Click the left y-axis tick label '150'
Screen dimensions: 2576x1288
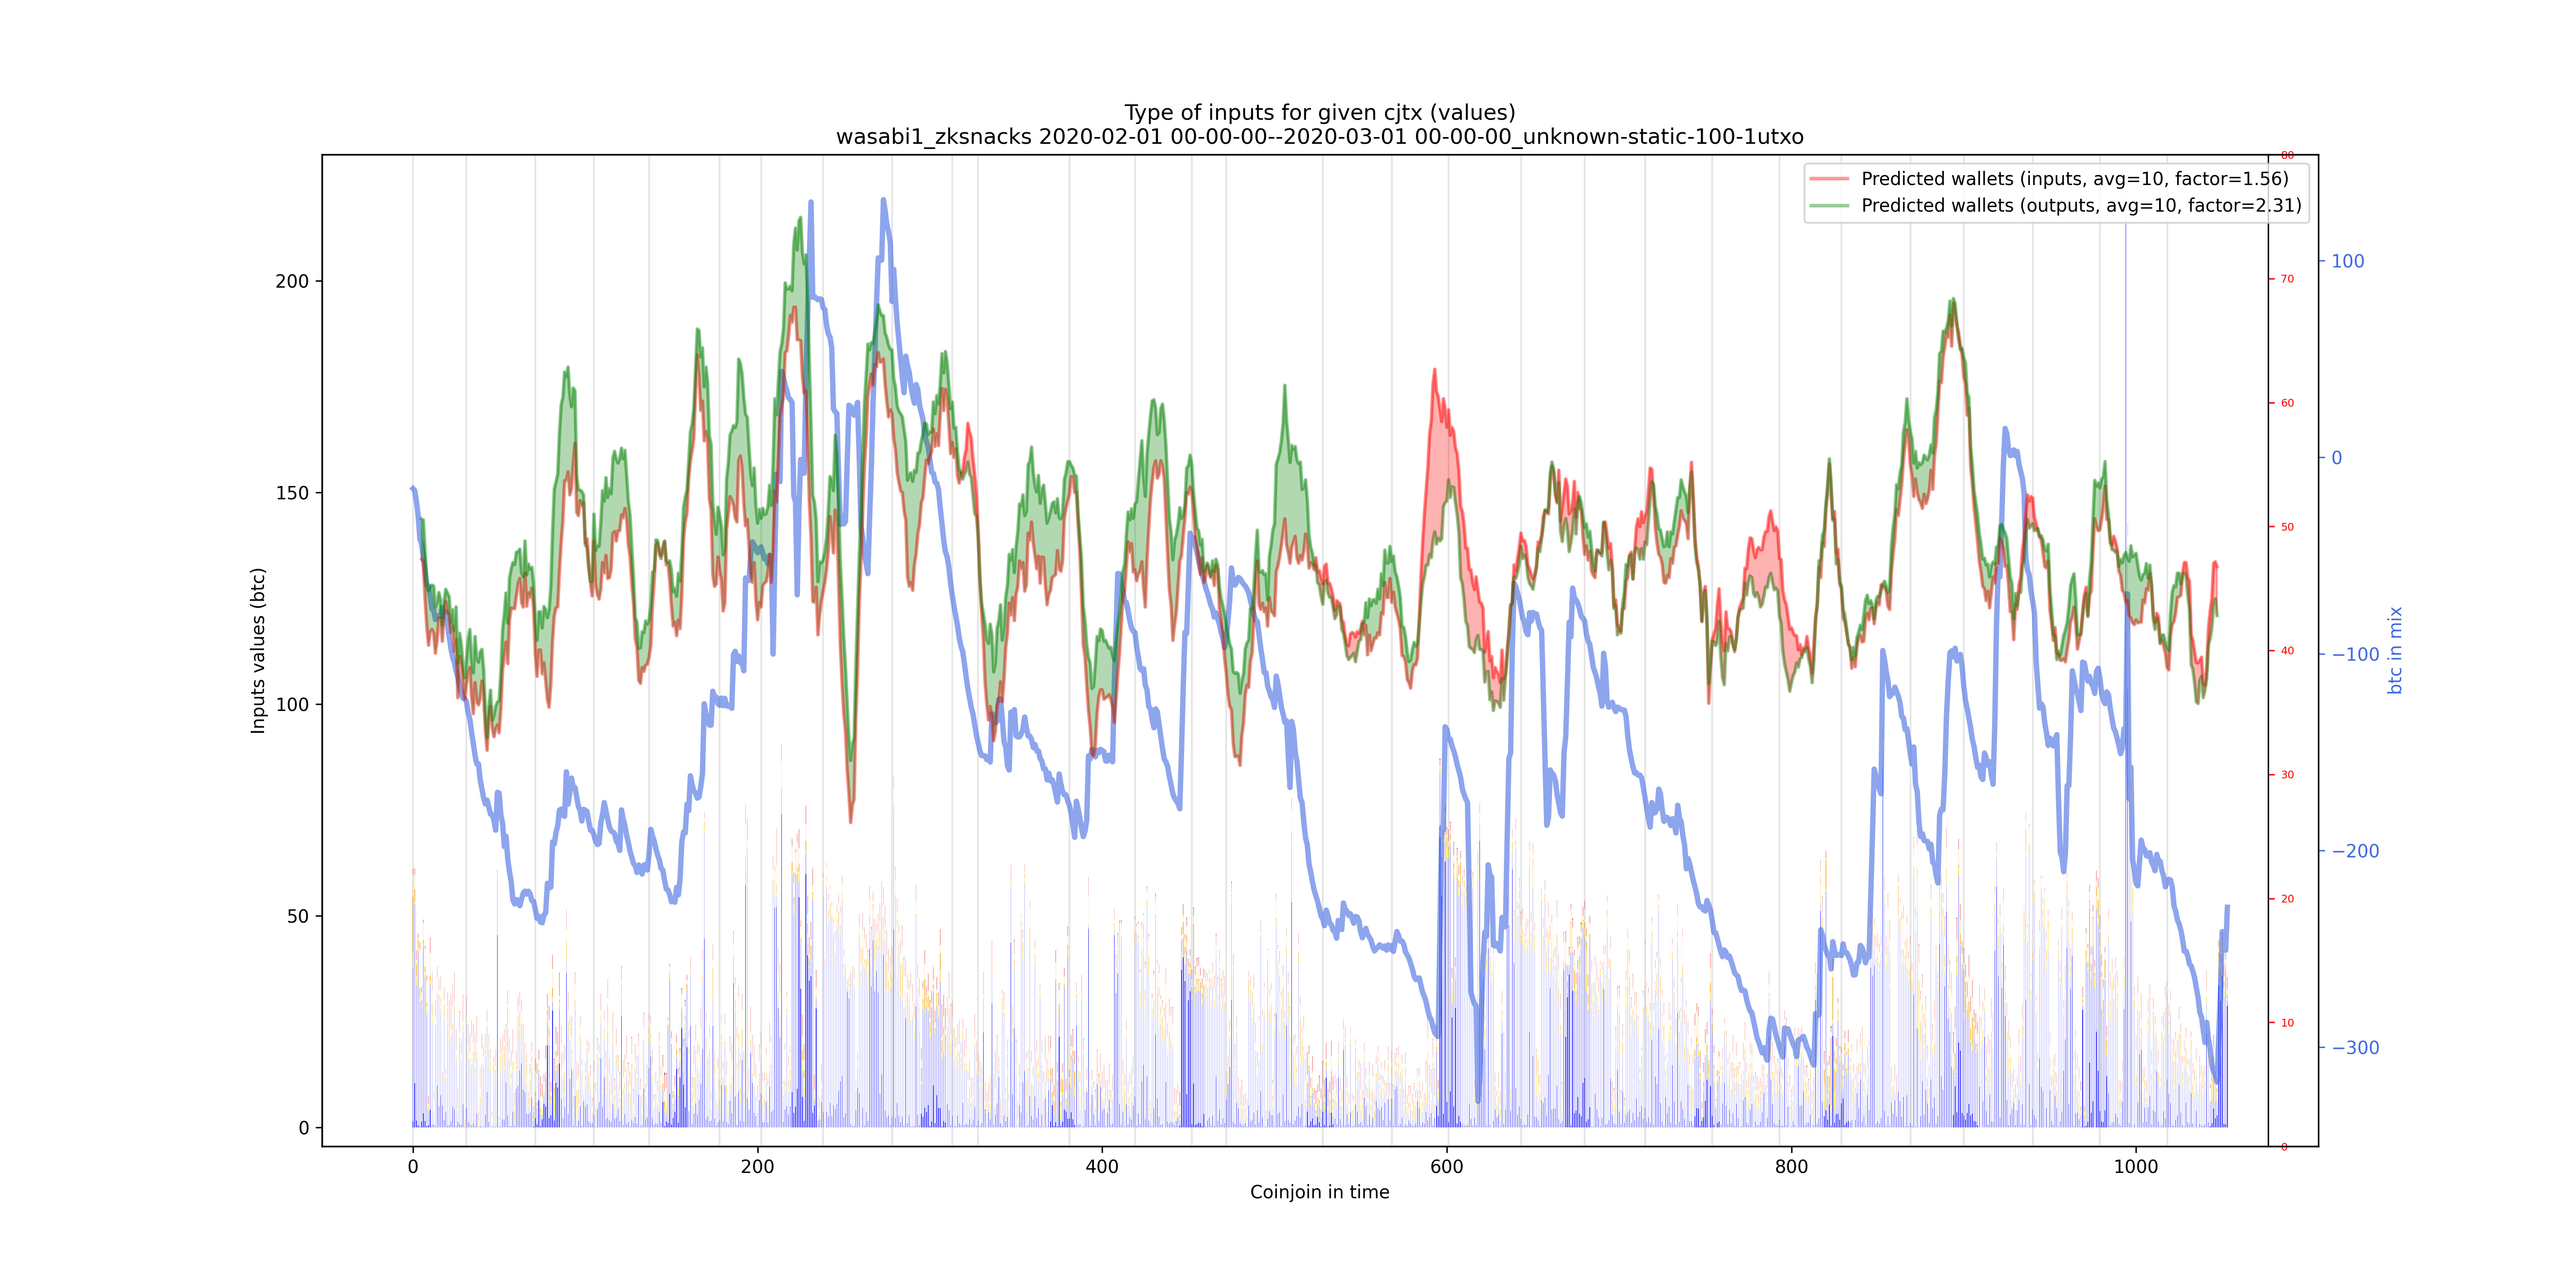tap(292, 493)
